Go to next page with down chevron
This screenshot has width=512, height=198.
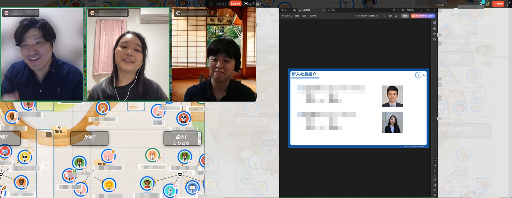pyautogui.click(x=434, y=175)
